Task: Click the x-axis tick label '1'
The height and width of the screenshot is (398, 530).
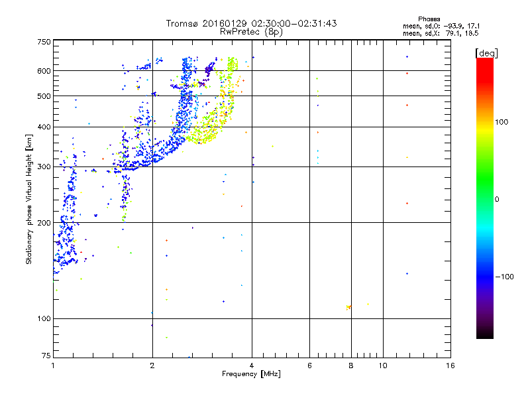Action: [x=53, y=365]
